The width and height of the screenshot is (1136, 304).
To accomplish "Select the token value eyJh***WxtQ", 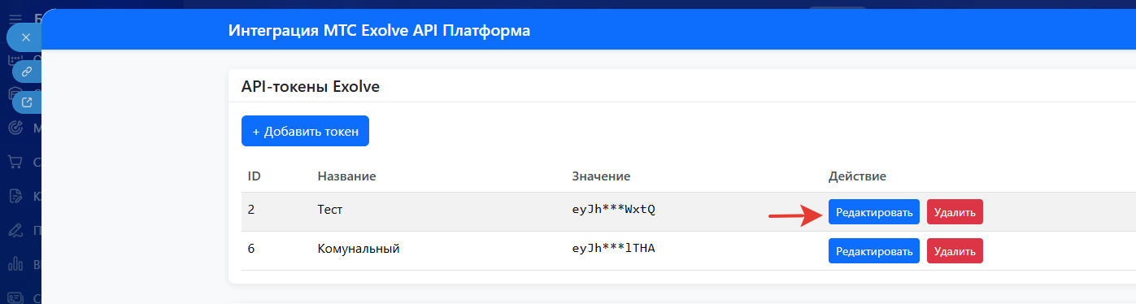I will [x=613, y=210].
